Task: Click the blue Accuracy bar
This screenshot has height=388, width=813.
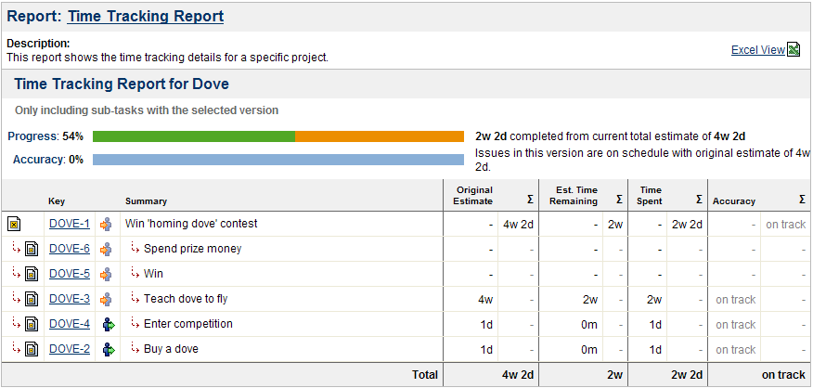Action: [277, 160]
